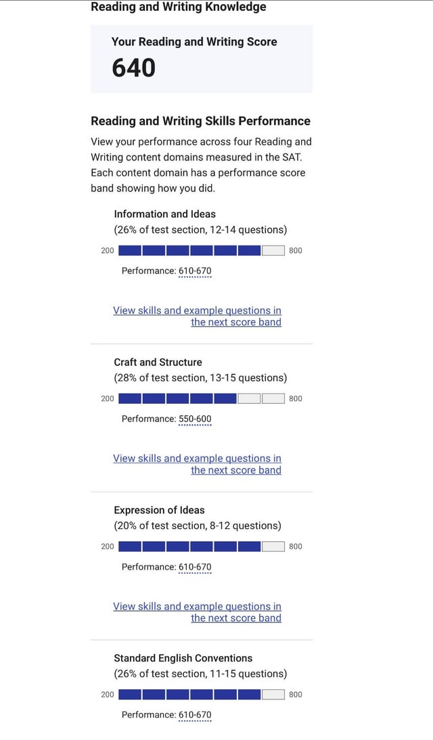Image resolution: width=433 pixels, height=740 pixels.
Task: Click Reading and Writing Skills Performance heading
Action: [200, 122]
